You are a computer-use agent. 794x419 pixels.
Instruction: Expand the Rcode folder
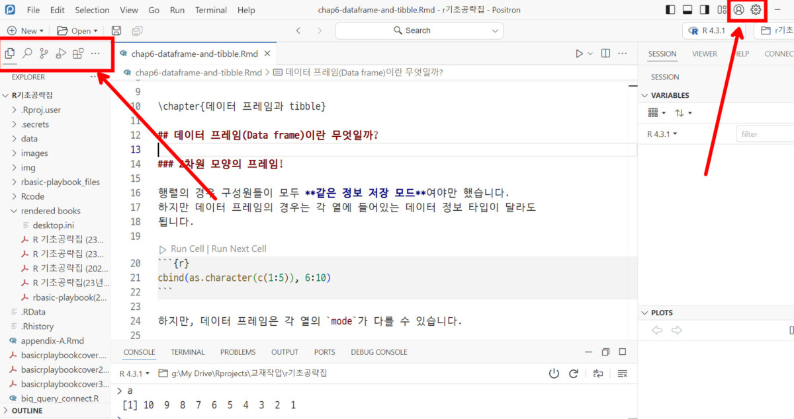[15, 196]
